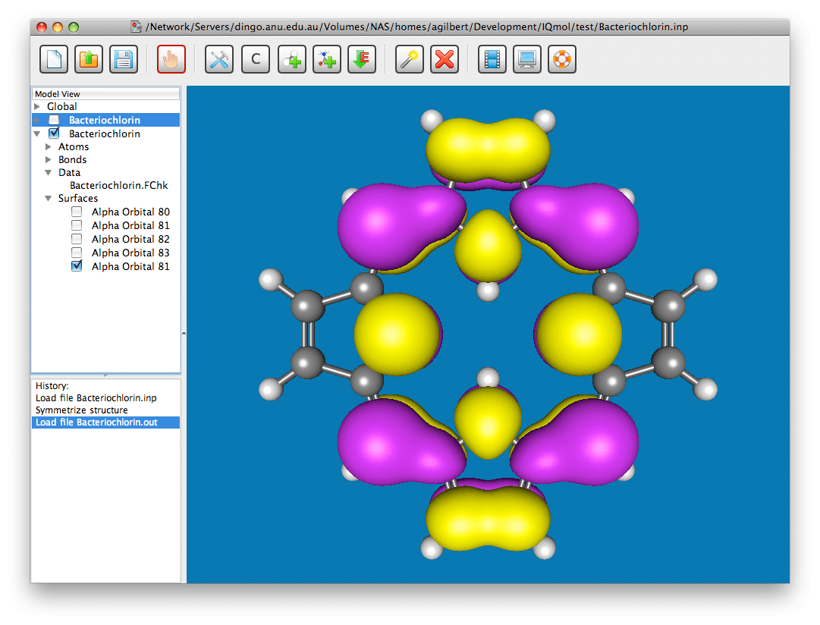Select Bacteriochlorin.FChk data entry
Image resolution: width=820 pixels, height=625 pixels.
click(x=118, y=185)
